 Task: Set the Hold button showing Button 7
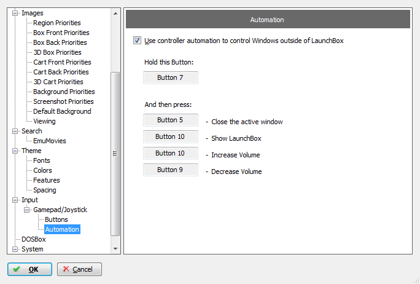171,77
